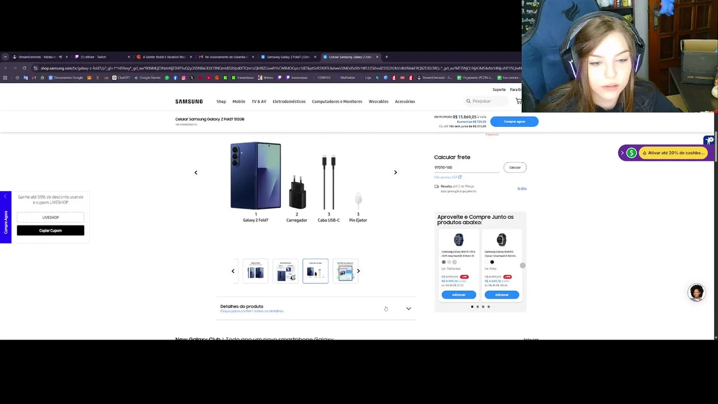This screenshot has height=404, width=718.
Task: Pick the black Watch8 Classic color swatch
Action: (492, 262)
